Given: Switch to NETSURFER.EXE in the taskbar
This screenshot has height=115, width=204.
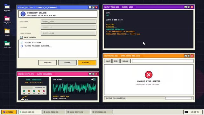Looking at the screenshot, I should 102,112.
